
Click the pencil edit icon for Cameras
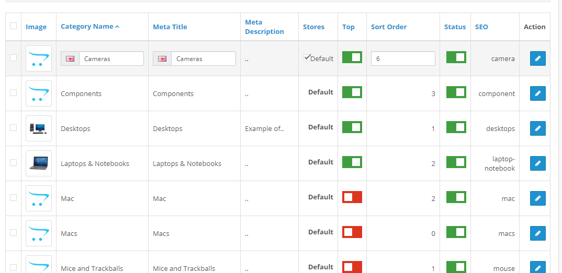click(x=537, y=58)
